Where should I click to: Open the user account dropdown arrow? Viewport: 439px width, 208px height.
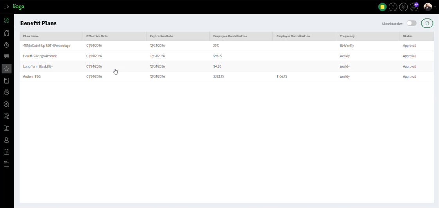click(435, 7)
